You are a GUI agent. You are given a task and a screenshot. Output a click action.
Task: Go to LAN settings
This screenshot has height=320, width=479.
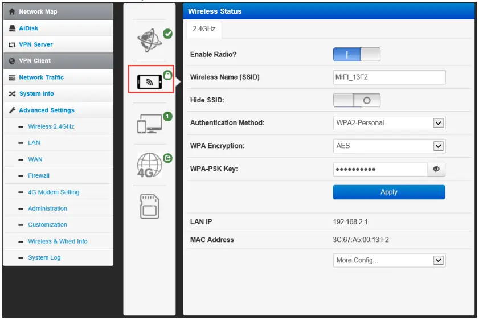58,143
